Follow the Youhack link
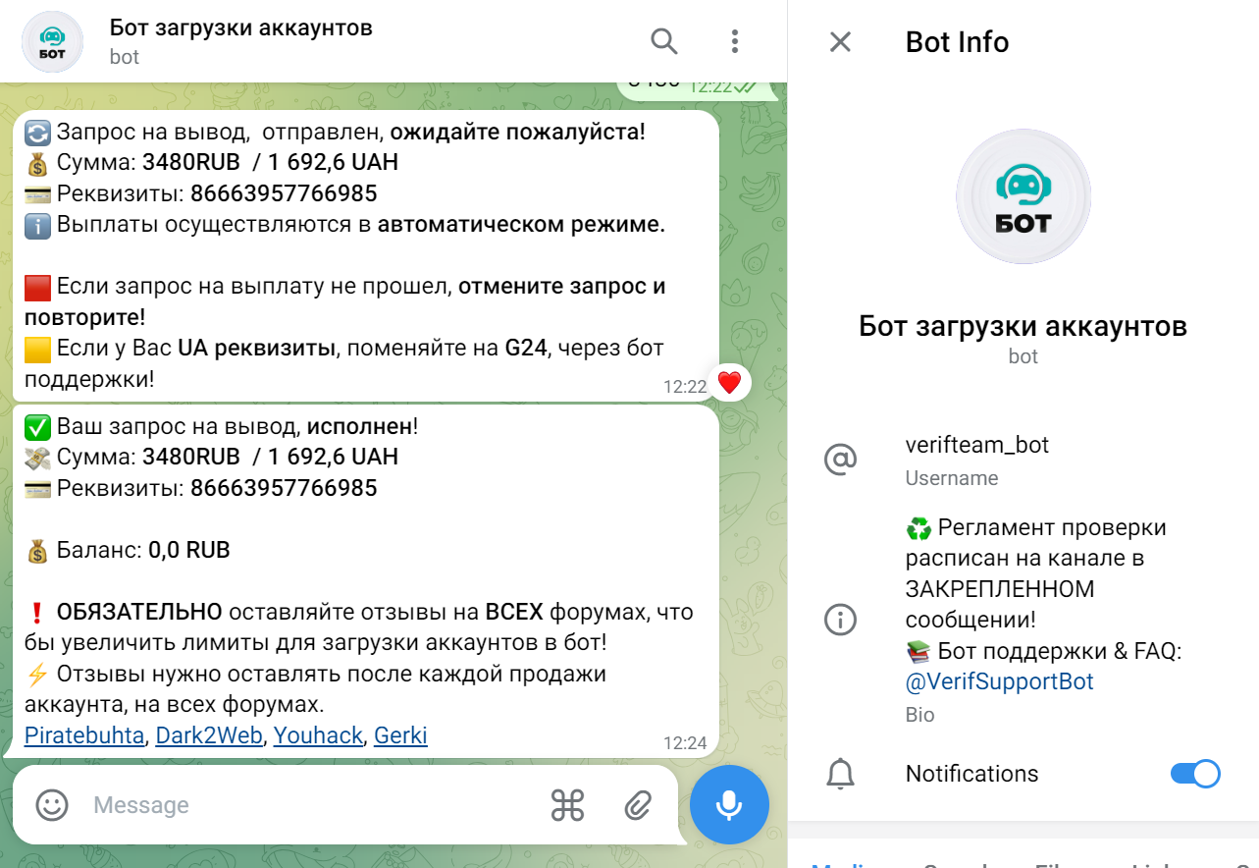This screenshot has width=1259, height=868. [x=318, y=735]
